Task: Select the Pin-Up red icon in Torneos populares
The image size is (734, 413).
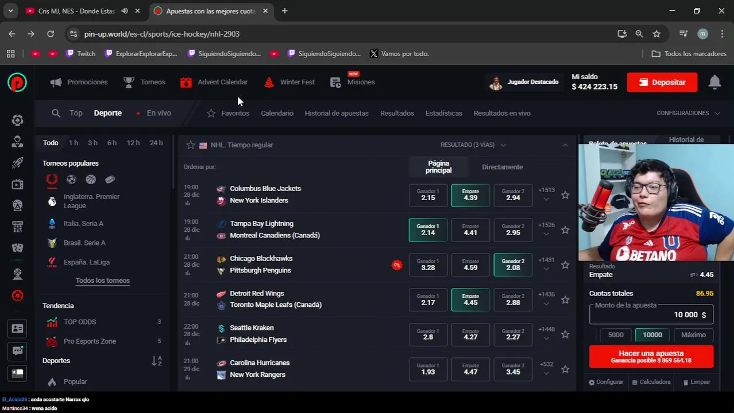Action: [52, 180]
